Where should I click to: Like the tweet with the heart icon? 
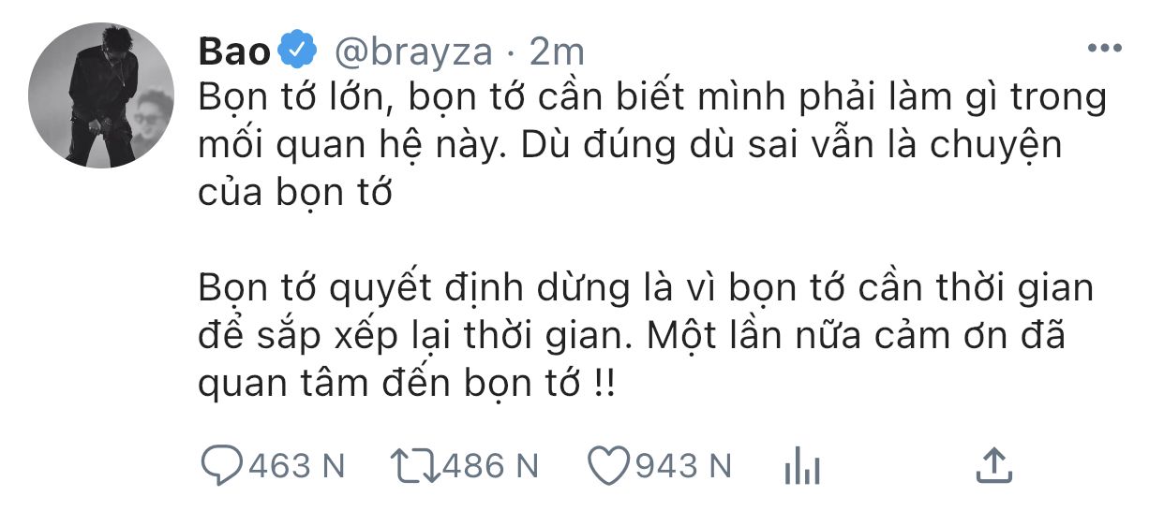pyautogui.click(x=608, y=464)
